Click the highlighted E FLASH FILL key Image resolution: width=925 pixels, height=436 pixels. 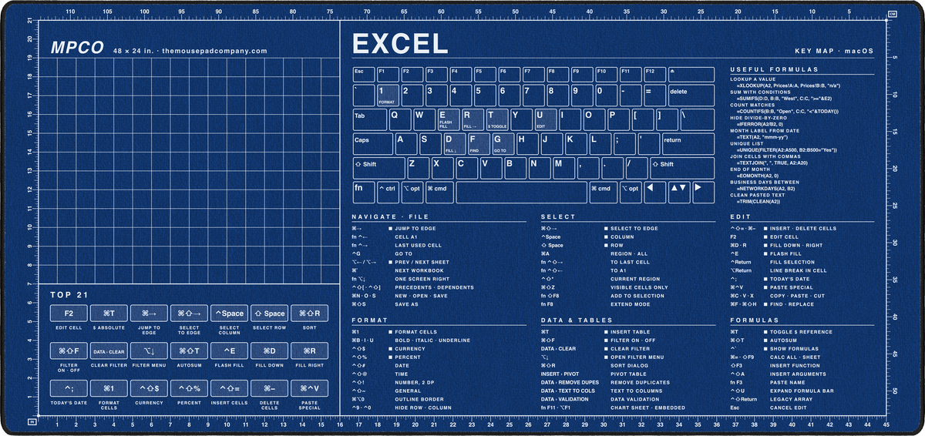448,119
